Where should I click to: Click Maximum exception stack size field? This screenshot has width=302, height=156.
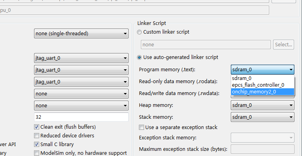pos(262,149)
